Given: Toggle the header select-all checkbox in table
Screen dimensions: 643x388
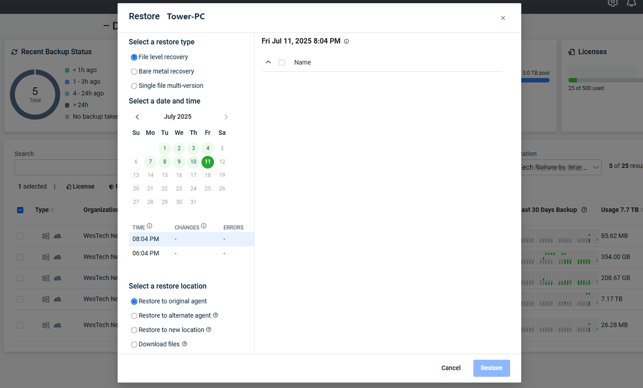Looking at the screenshot, I should pyautogui.click(x=20, y=210).
